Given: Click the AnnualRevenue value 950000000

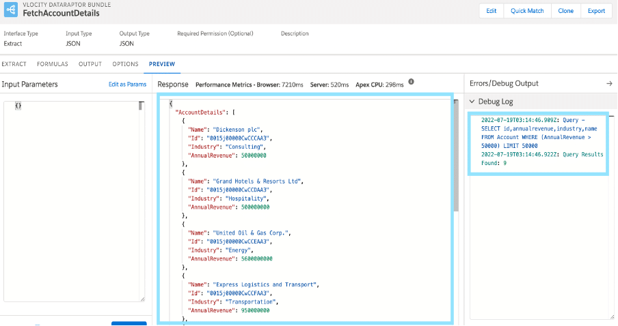Looking at the screenshot, I should tap(255, 310).
